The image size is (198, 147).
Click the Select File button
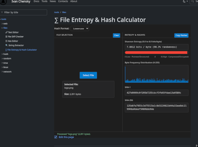pos(88,75)
